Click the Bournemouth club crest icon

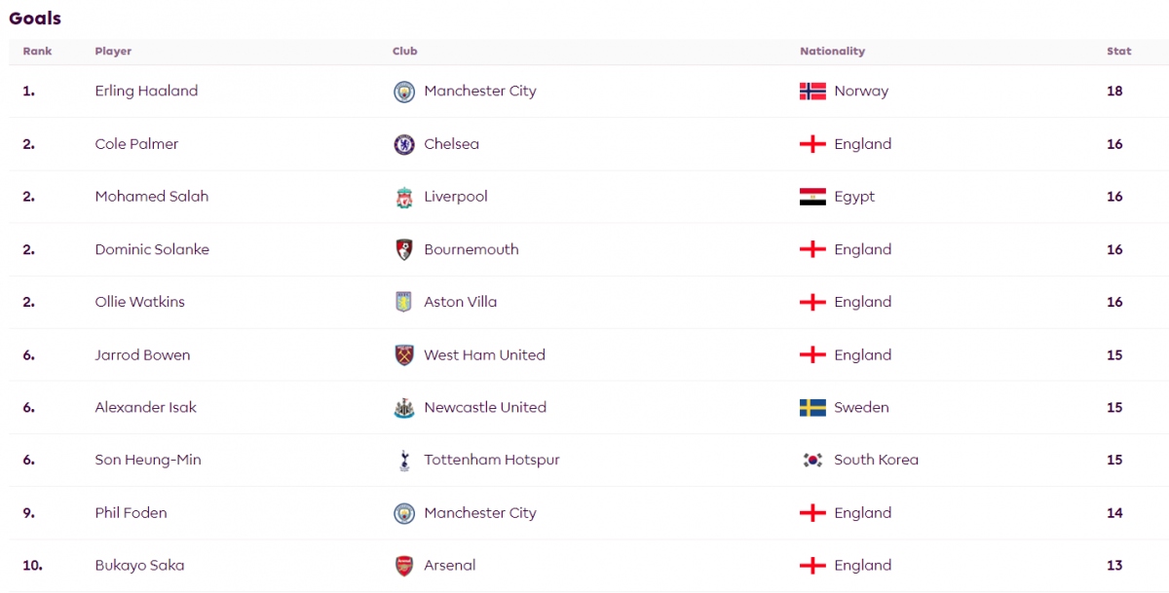(x=403, y=249)
